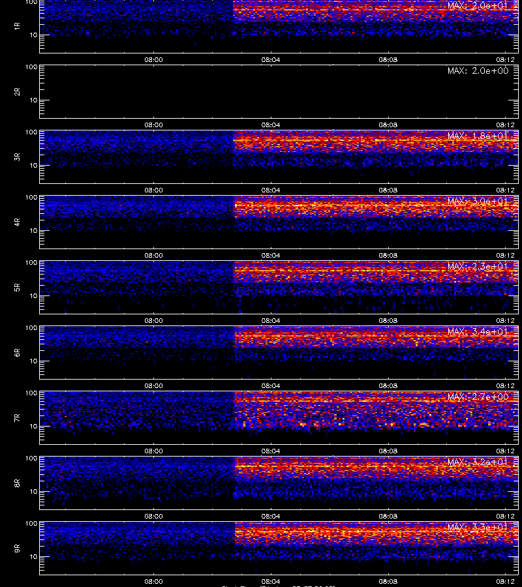
Task: Click the 08:04 time tick below panel 8R
Action: (271, 517)
